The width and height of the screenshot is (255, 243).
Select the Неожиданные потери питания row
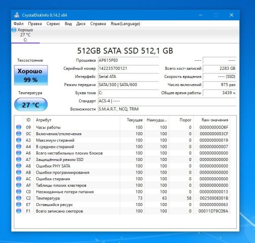[x=122, y=192]
